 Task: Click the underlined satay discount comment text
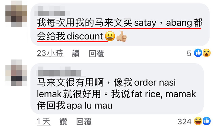pos(120,29)
